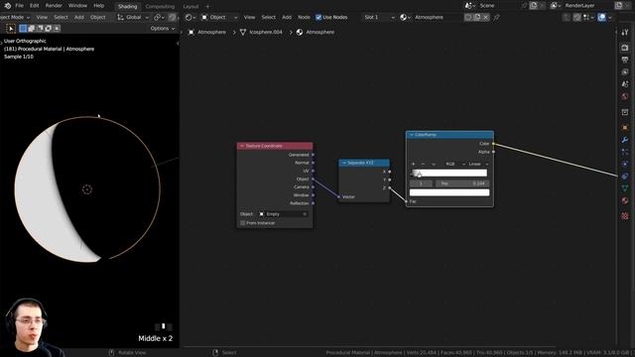Open node editor type dropdown
635x357 pixels.
coord(190,18)
